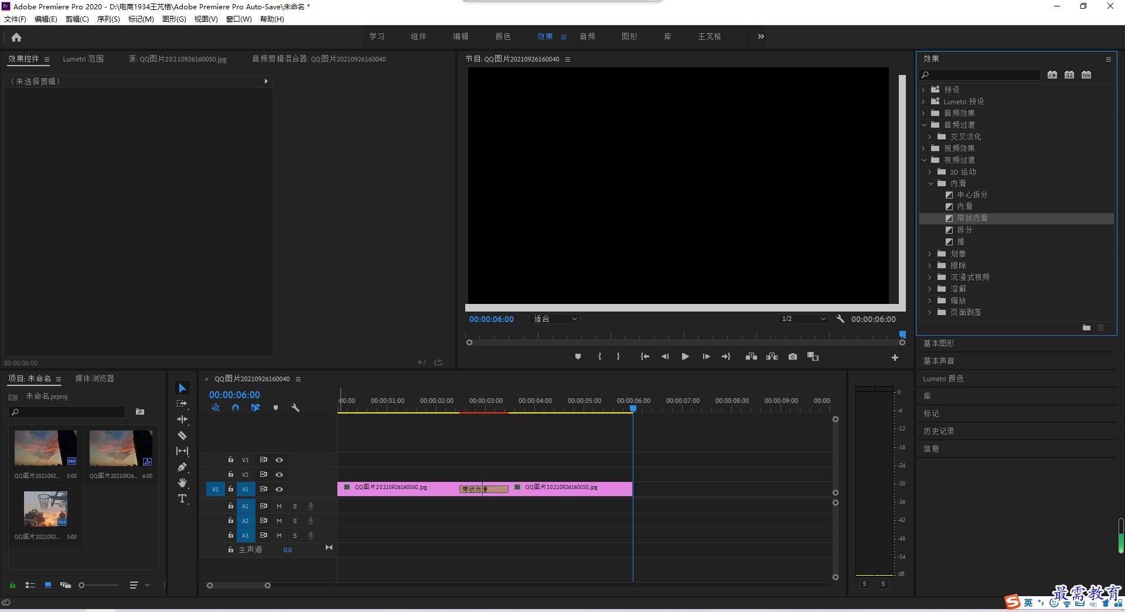The width and height of the screenshot is (1125, 612).
Task: Open the 基本图形 panel
Action: (x=939, y=343)
